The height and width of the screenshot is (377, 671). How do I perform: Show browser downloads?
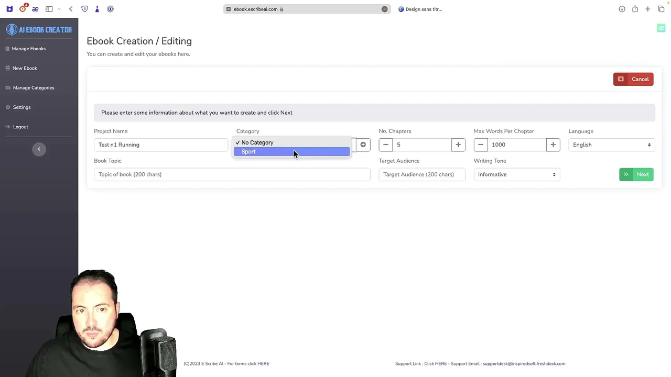tap(622, 9)
